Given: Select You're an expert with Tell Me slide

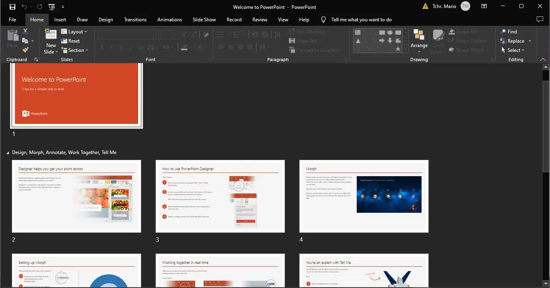Looking at the screenshot, I should pyautogui.click(x=364, y=271).
